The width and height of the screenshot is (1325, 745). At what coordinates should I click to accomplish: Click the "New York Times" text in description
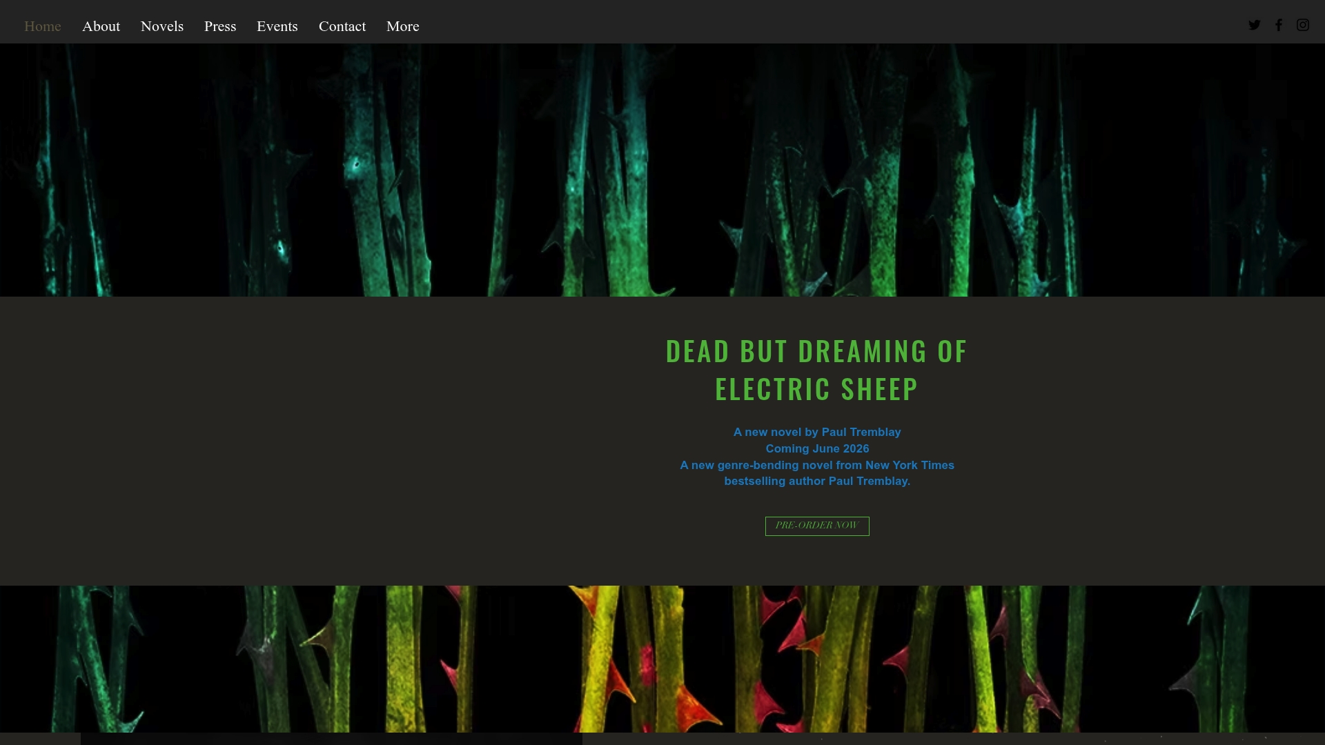pos(910,465)
